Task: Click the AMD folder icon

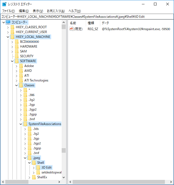Action: point(21,71)
